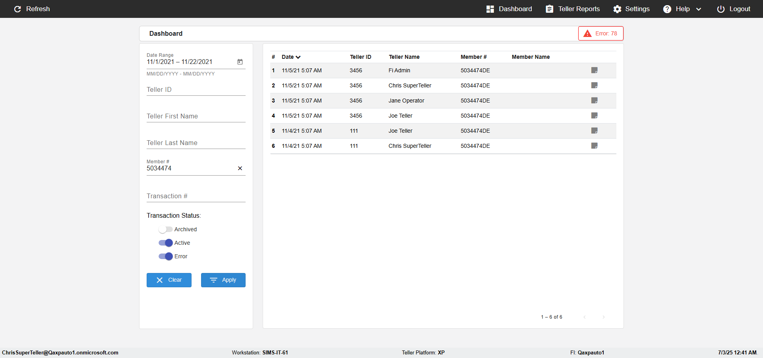Click the Settings gear icon

click(x=617, y=9)
